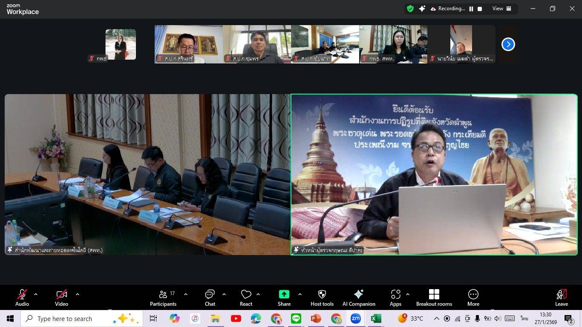Open the More menu
The height and width of the screenshot is (327, 582).
pyautogui.click(x=473, y=297)
